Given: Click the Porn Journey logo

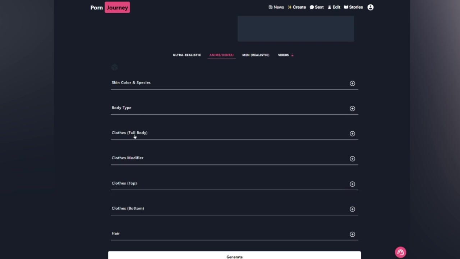Looking at the screenshot, I should 110,8.
